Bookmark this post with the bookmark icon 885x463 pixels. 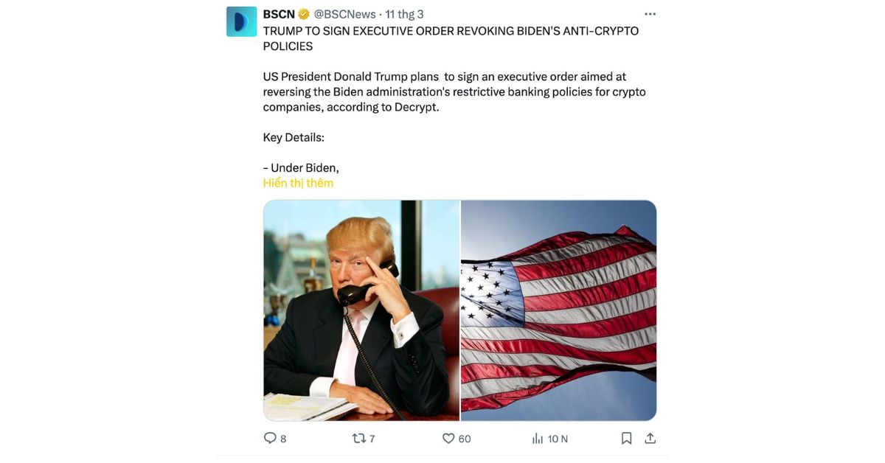pos(626,438)
